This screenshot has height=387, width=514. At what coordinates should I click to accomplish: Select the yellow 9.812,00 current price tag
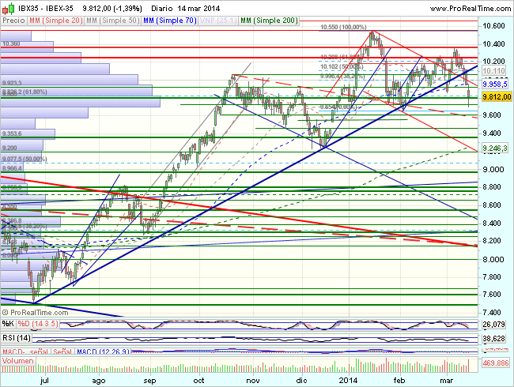coord(497,96)
